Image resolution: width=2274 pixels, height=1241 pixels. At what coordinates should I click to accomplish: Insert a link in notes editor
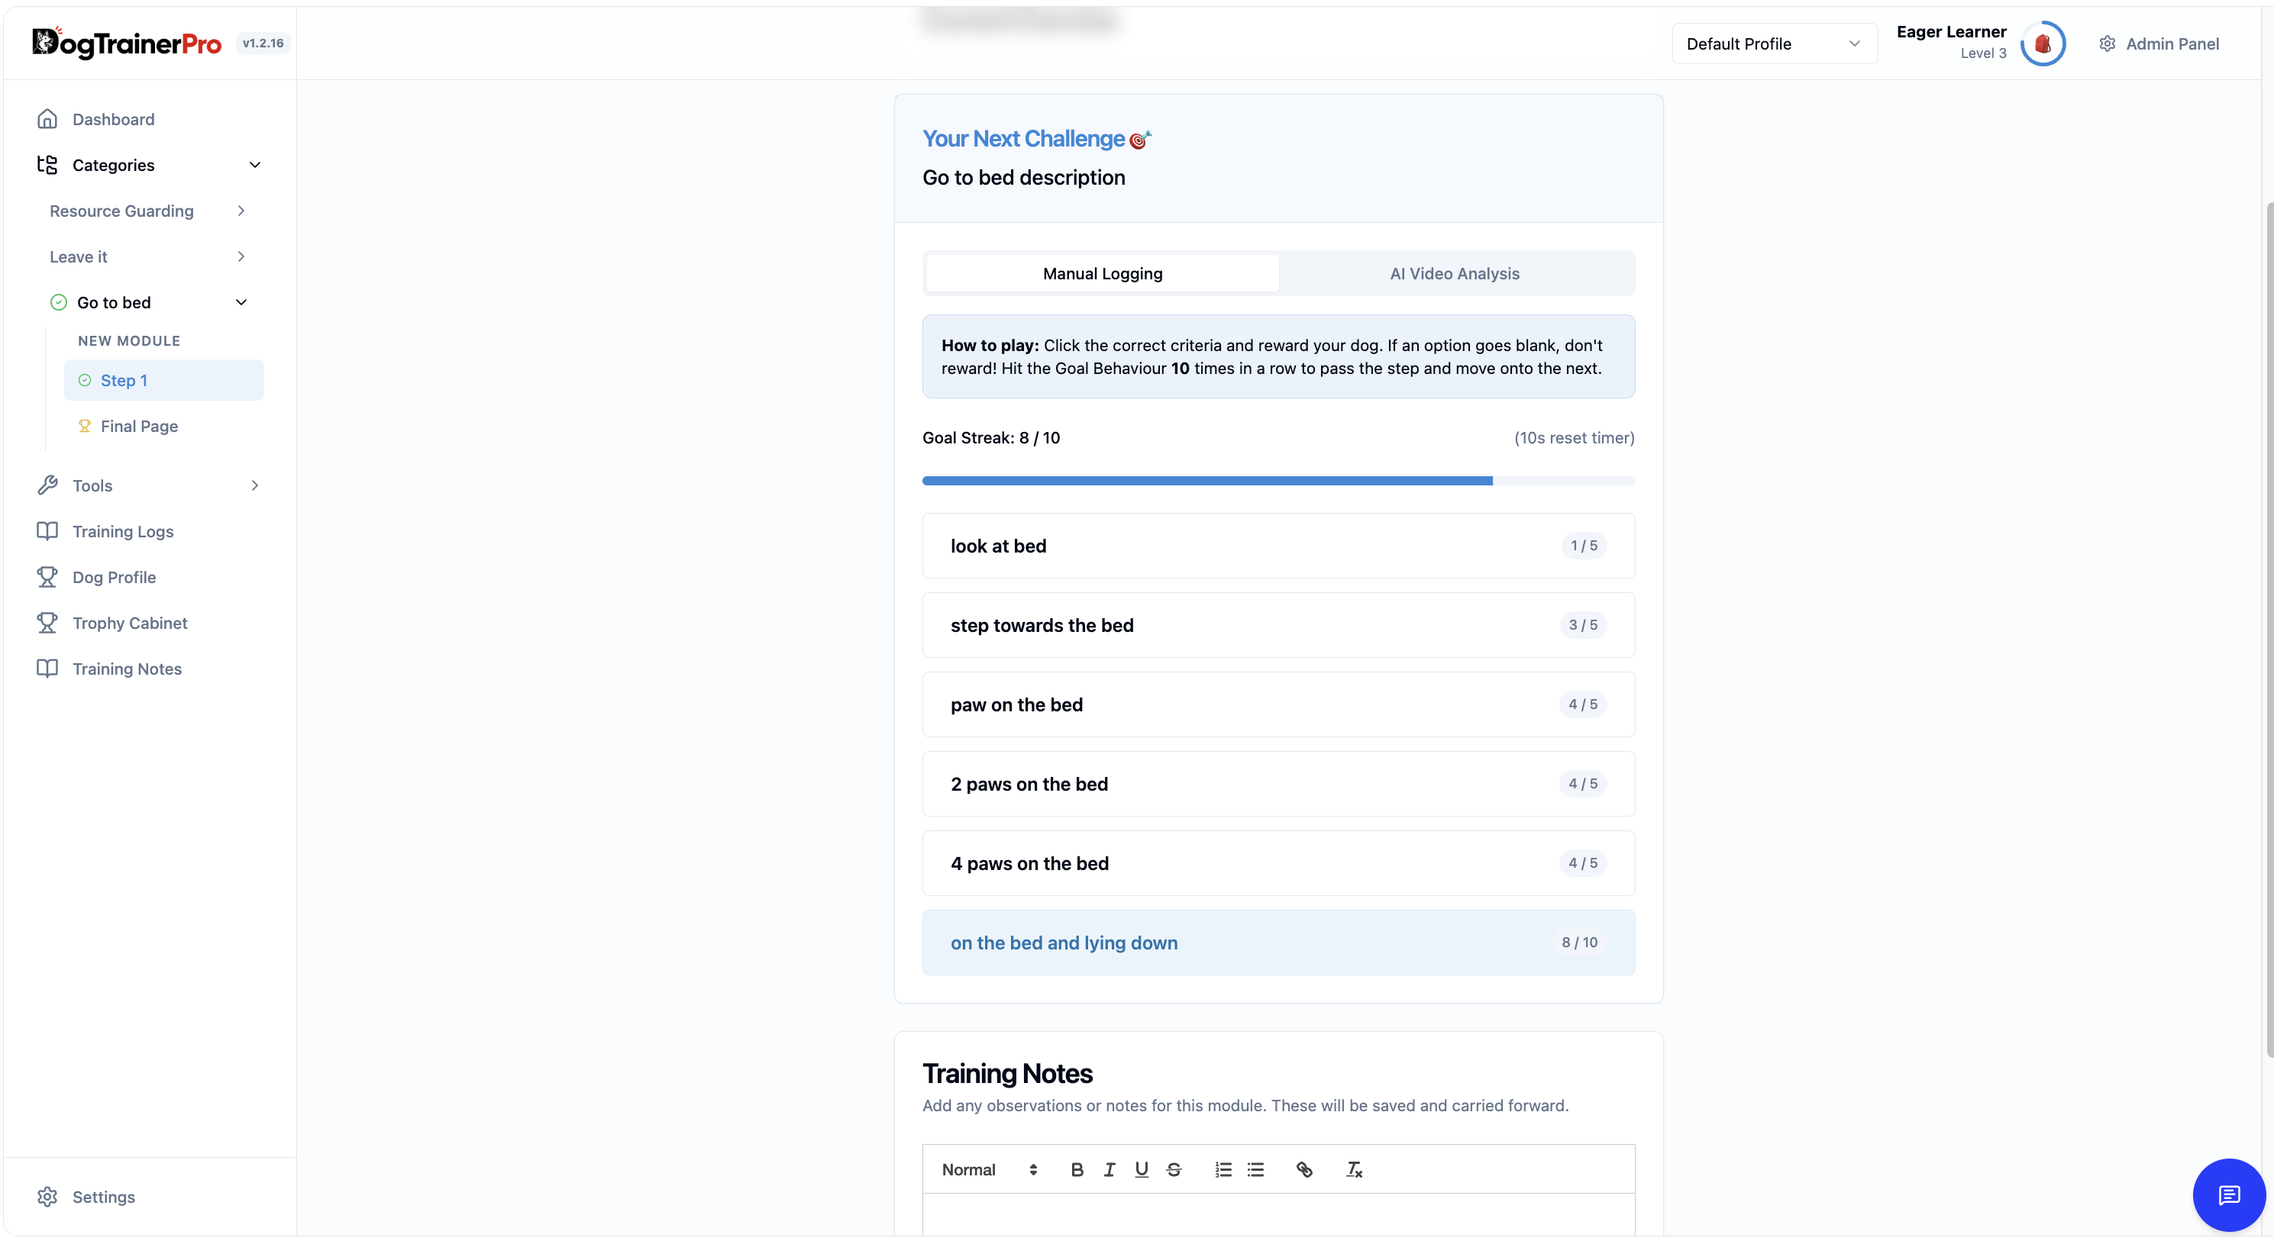(1303, 1169)
